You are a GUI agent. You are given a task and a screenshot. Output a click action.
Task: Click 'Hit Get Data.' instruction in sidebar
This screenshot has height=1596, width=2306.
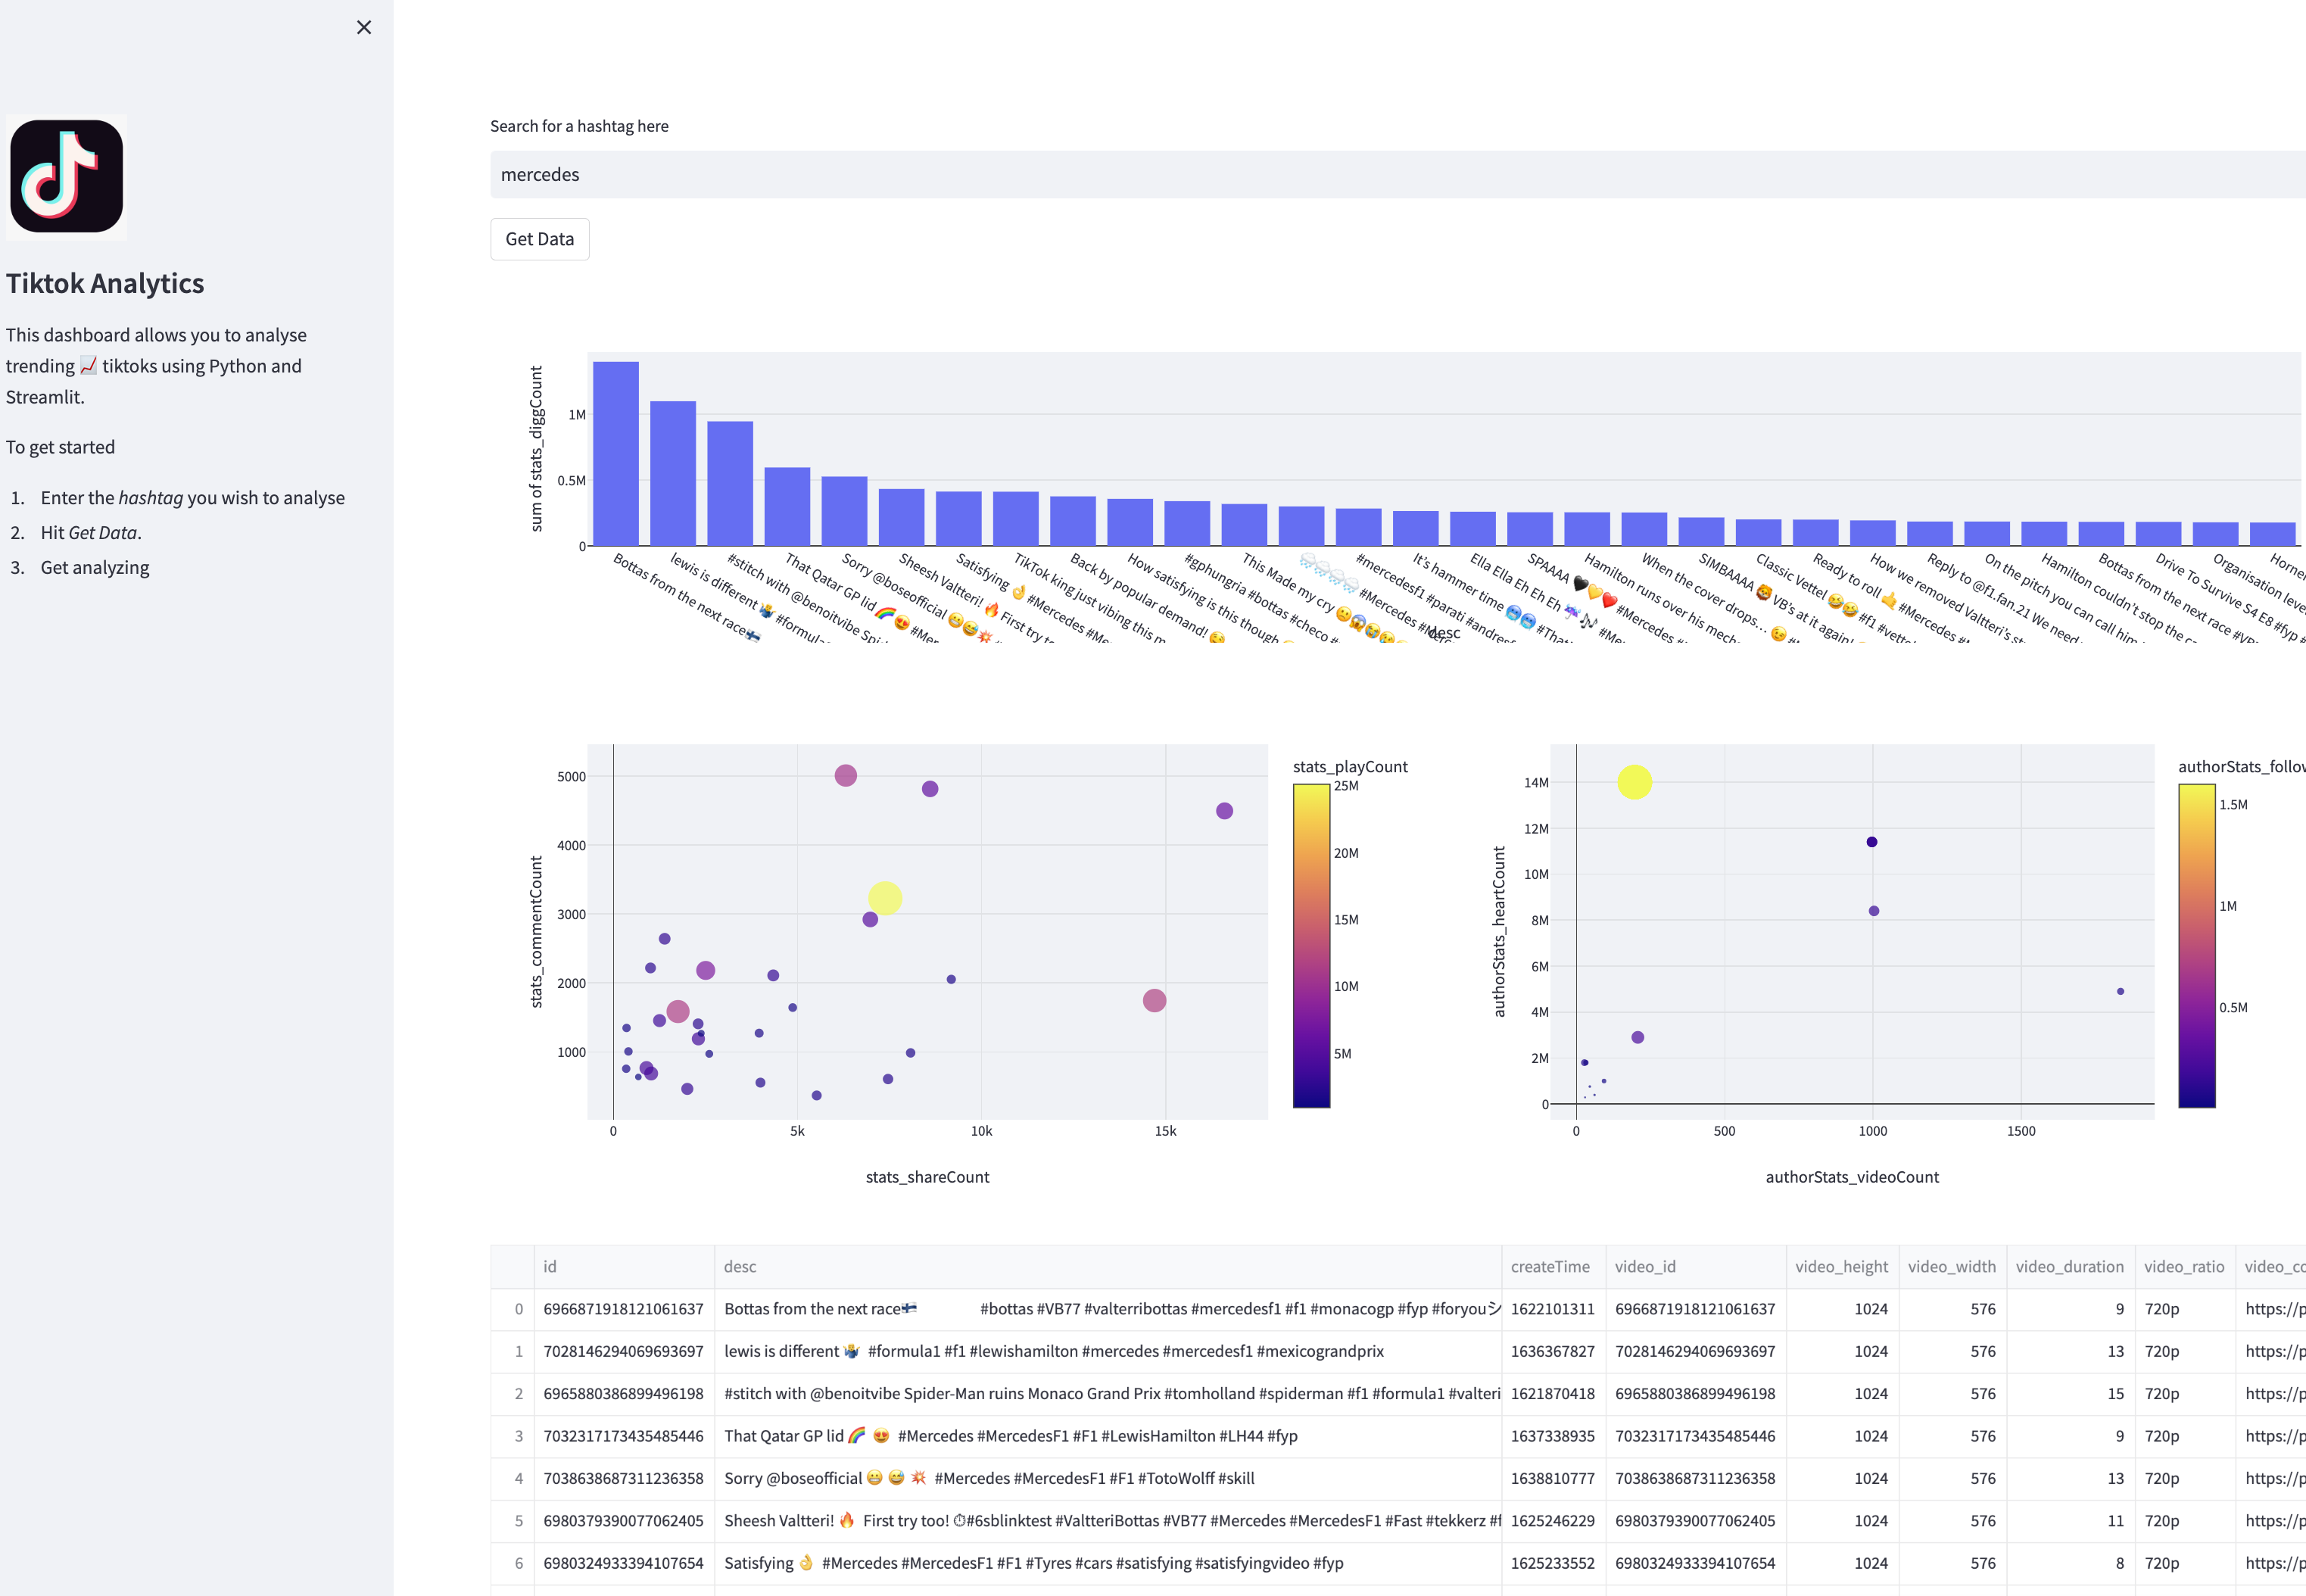pos(91,533)
